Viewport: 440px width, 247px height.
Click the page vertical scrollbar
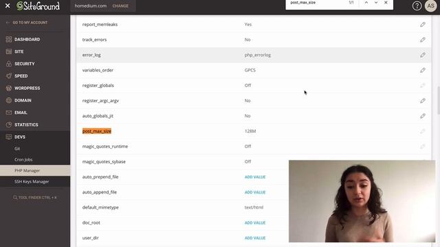click(x=439, y=101)
